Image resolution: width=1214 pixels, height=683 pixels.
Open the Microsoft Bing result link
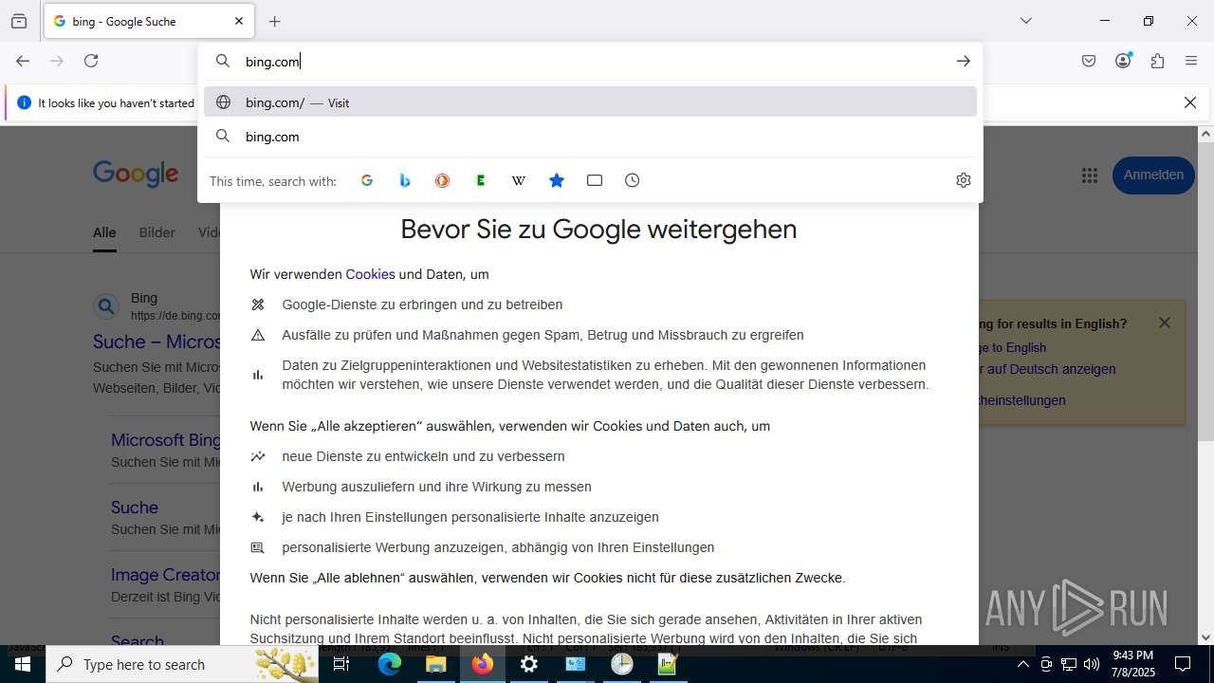tap(166, 440)
